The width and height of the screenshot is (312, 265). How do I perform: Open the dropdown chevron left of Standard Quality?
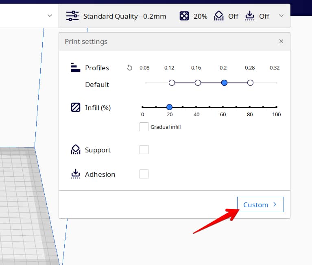[x=50, y=16]
